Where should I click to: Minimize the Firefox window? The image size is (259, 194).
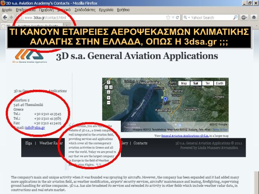coord(244,3)
